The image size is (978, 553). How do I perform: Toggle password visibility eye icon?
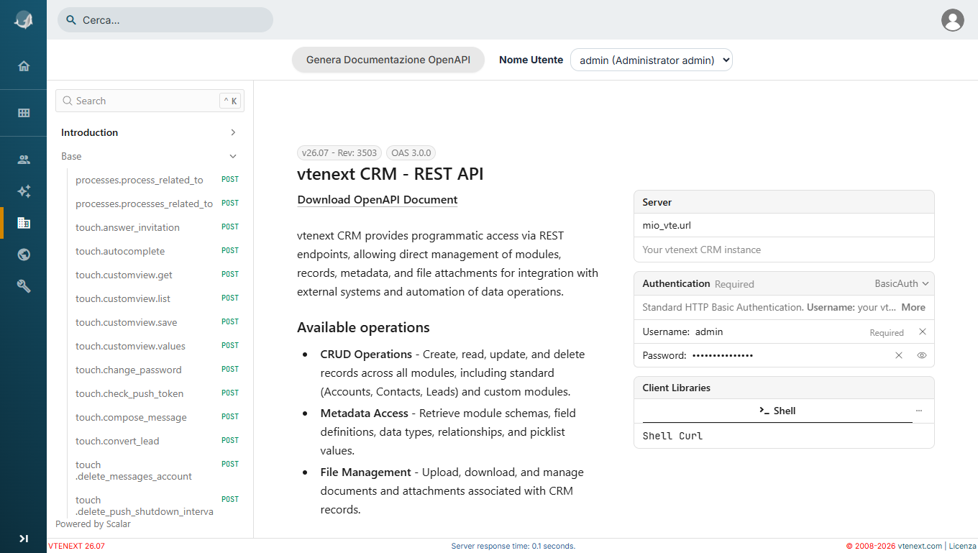(x=922, y=355)
